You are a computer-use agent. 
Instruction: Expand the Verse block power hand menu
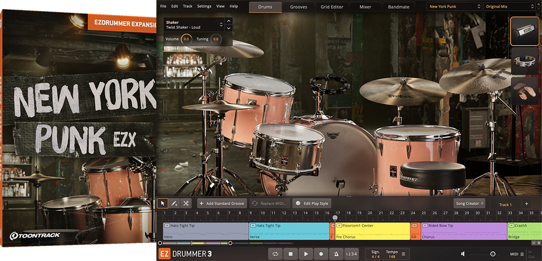pyautogui.click(x=252, y=226)
